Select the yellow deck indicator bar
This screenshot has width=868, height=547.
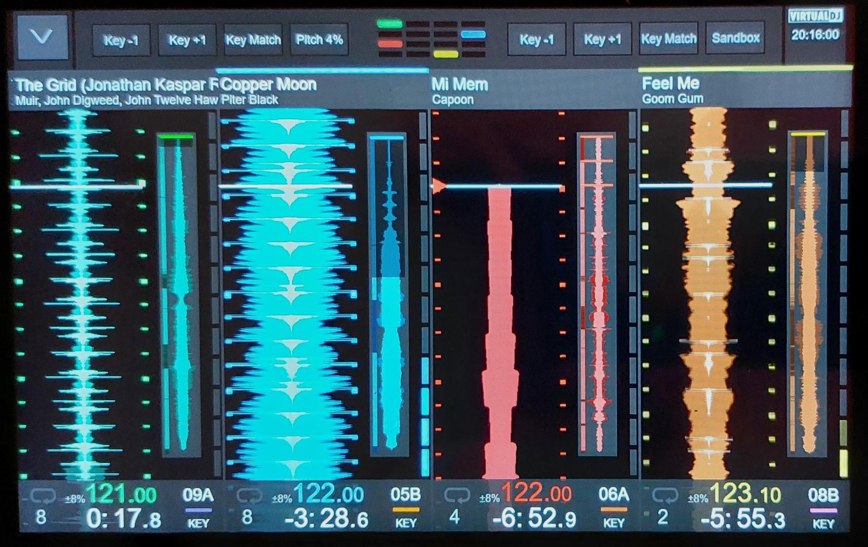point(446,54)
